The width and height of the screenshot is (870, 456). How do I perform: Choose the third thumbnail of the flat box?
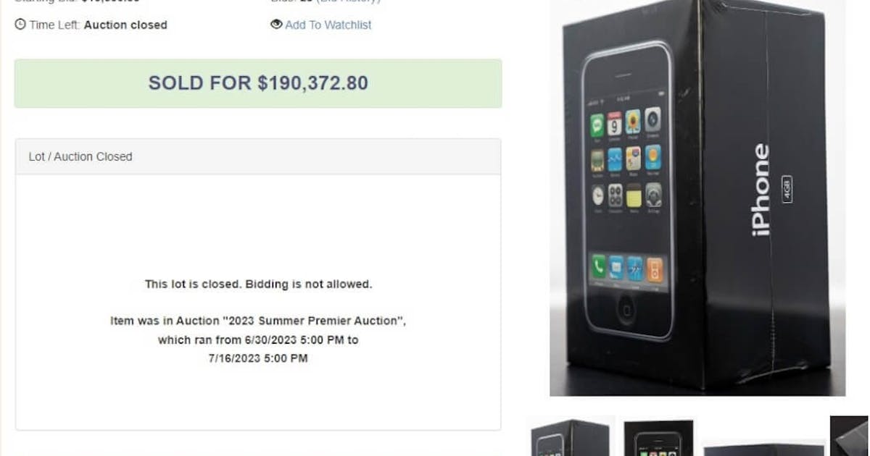click(763, 449)
